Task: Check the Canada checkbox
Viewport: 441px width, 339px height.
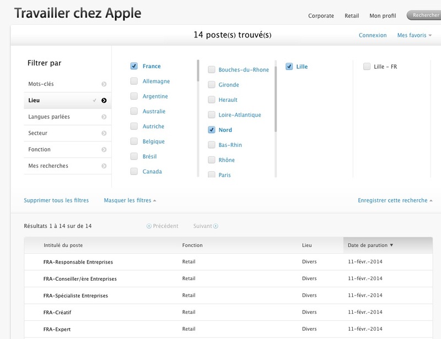Action: [x=134, y=171]
